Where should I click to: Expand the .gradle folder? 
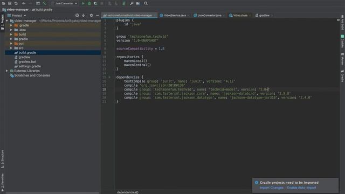[x=11, y=25]
